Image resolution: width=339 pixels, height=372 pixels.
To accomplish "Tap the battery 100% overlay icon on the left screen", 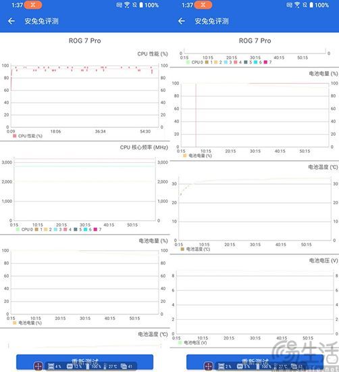I will pyautogui.click(x=88, y=367).
